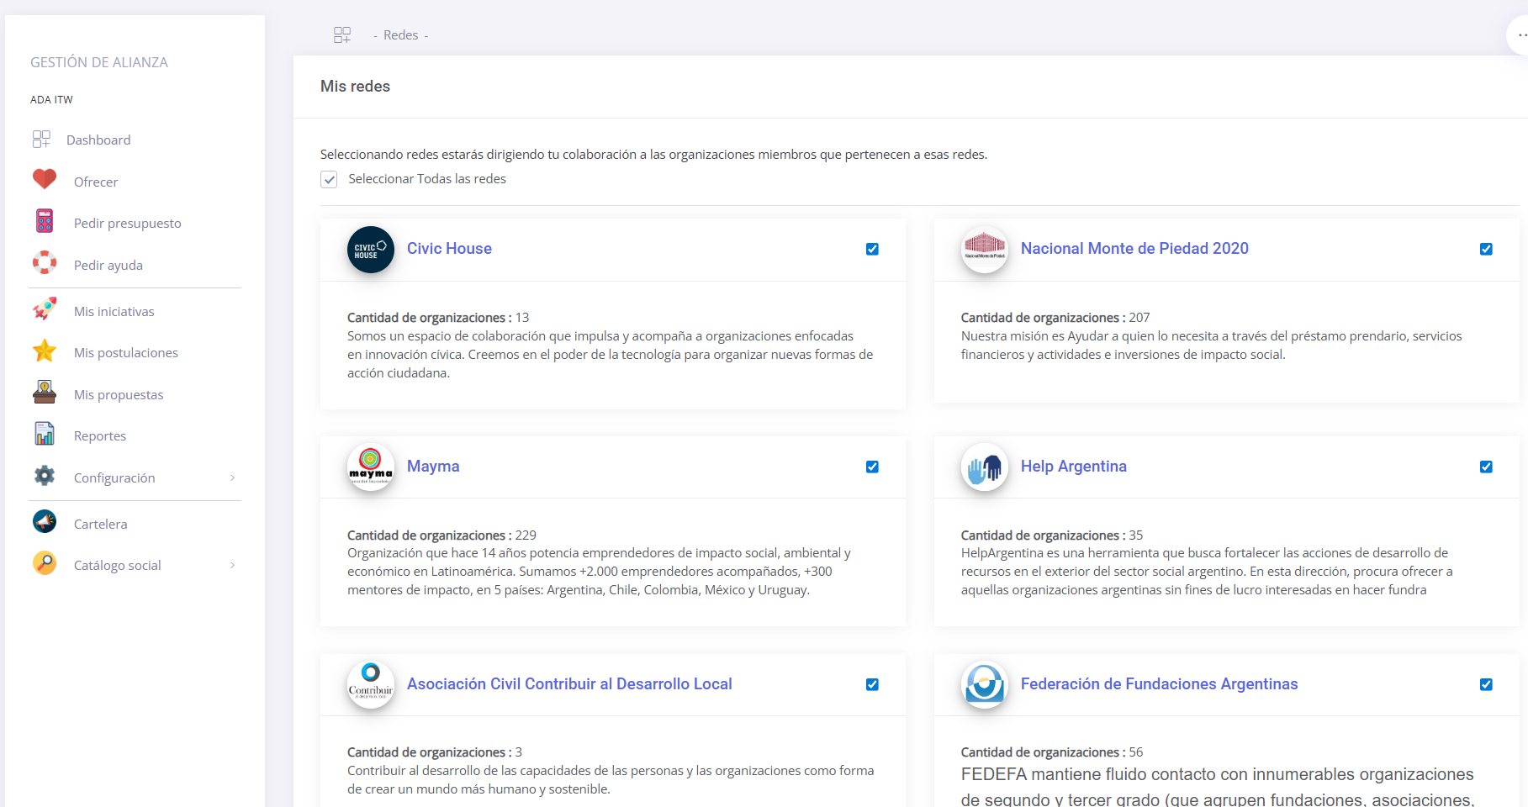Click the star icon for Mis postulaciones
The height and width of the screenshot is (807, 1528).
(x=44, y=351)
